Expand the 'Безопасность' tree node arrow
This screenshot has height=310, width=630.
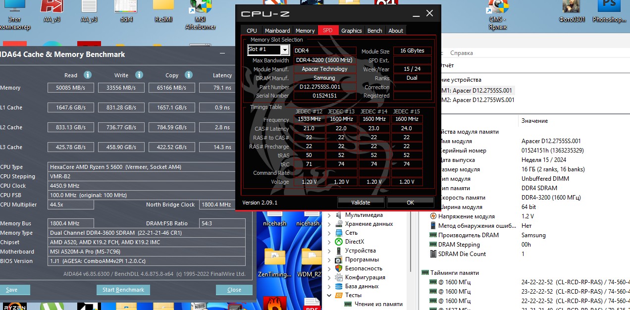(x=329, y=268)
